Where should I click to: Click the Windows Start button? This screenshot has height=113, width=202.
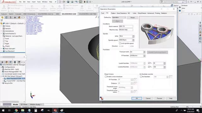3,110
